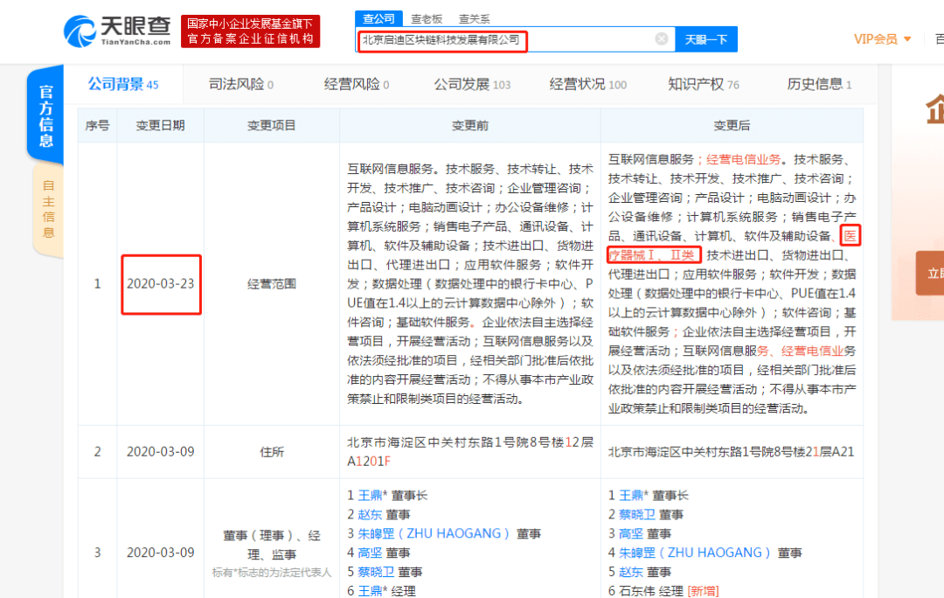Open the 公司背景 tab
The height and width of the screenshot is (598, 944).
tap(123, 84)
